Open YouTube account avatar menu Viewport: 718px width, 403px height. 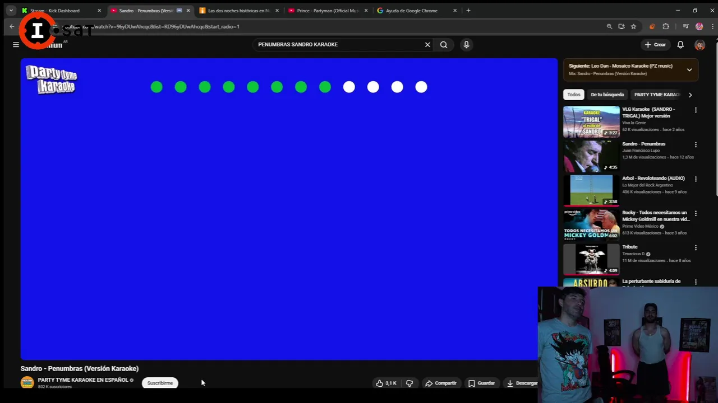699,45
